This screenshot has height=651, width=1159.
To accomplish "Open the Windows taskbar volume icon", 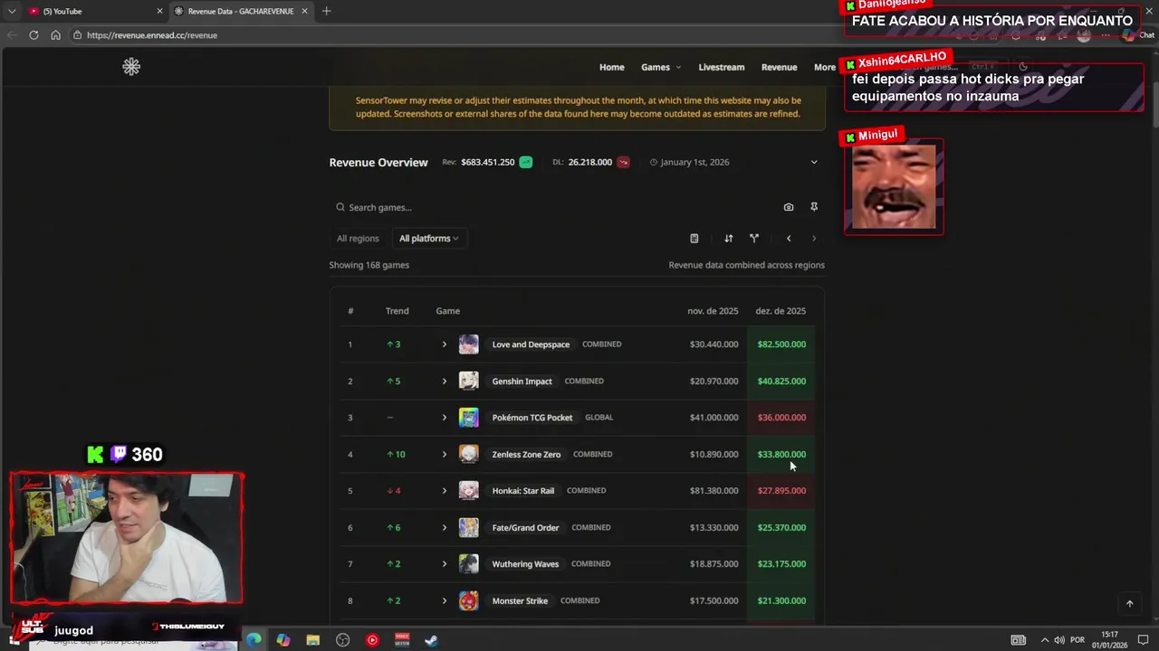I will pyautogui.click(x=1059, y=640).
